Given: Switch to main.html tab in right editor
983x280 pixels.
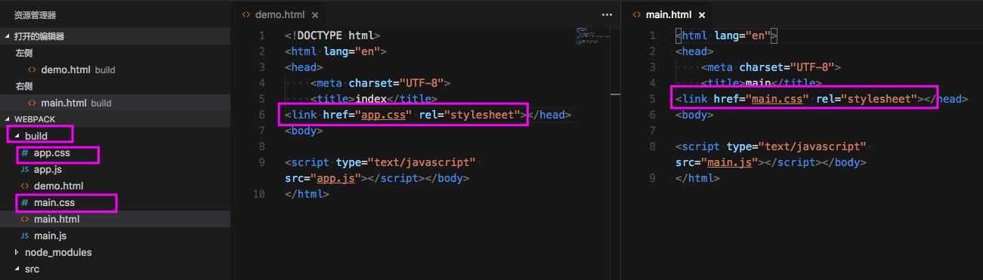Looking at the screenshot, I should (x=669, y=14).
